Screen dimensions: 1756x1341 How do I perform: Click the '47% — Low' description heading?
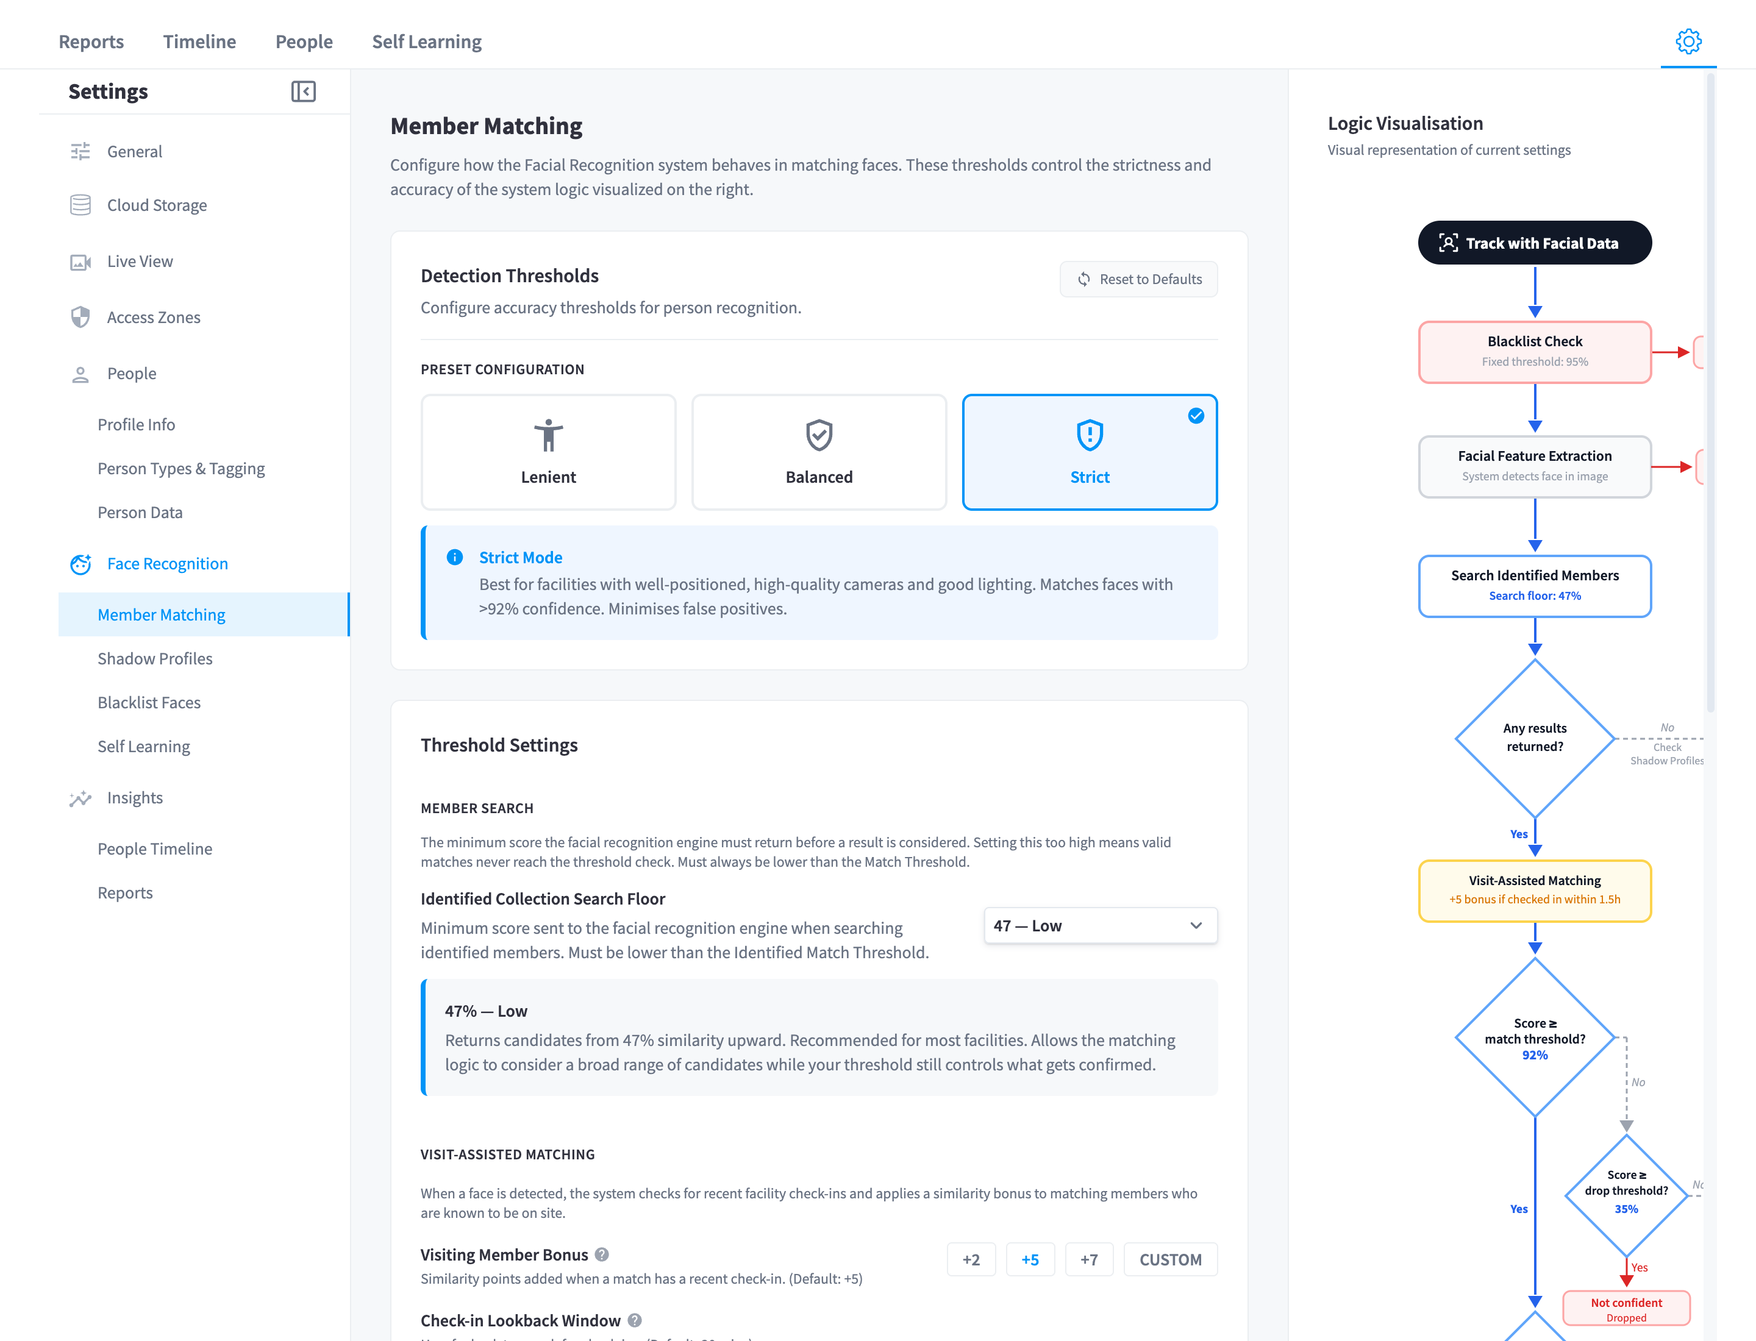click(x=487, y=1011)
